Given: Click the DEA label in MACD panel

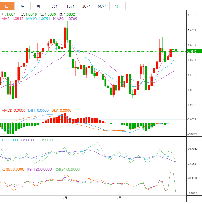Looking at the screenshot, I should [x=61, y=110].
